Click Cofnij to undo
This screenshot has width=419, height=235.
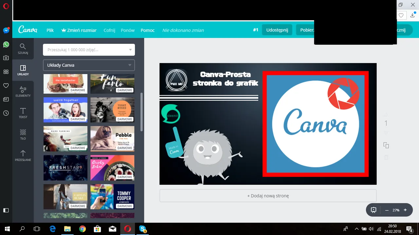[109, 30]
